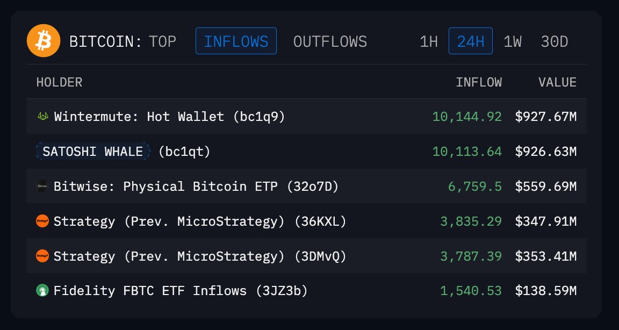The width and height of the screenshot is (619, 330).
Task: Switch to the INFLOWS tab
Action: [235, 41]
